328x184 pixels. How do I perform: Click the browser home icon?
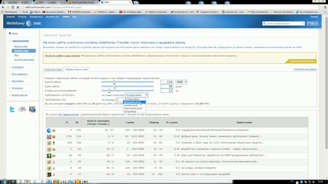tap(18, 7)
